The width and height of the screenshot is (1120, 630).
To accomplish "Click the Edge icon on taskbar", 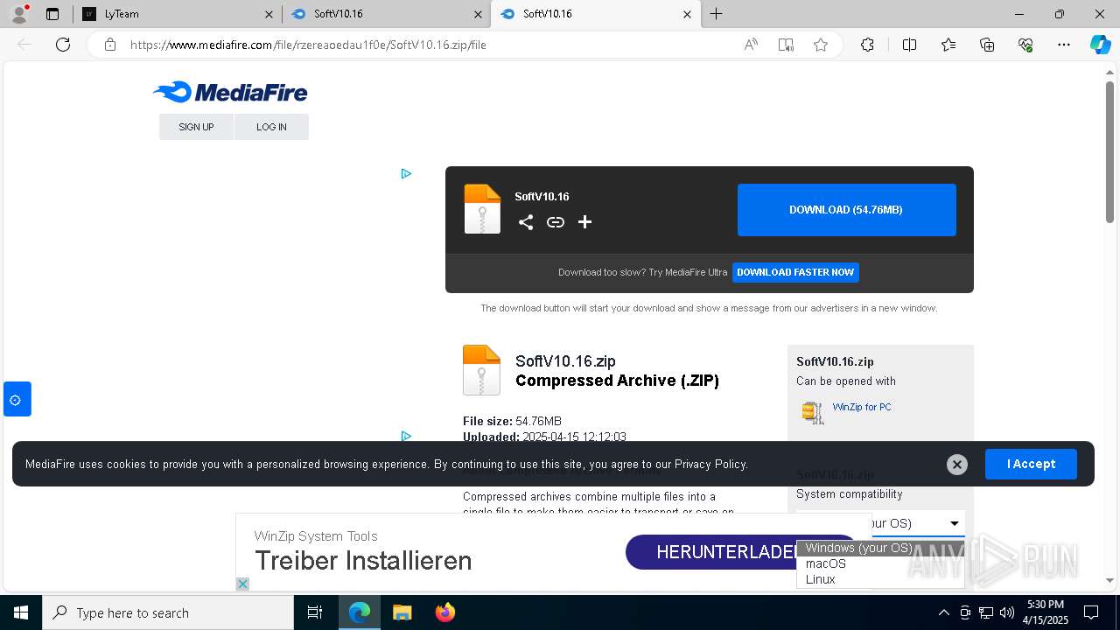I will coord(360,612).
